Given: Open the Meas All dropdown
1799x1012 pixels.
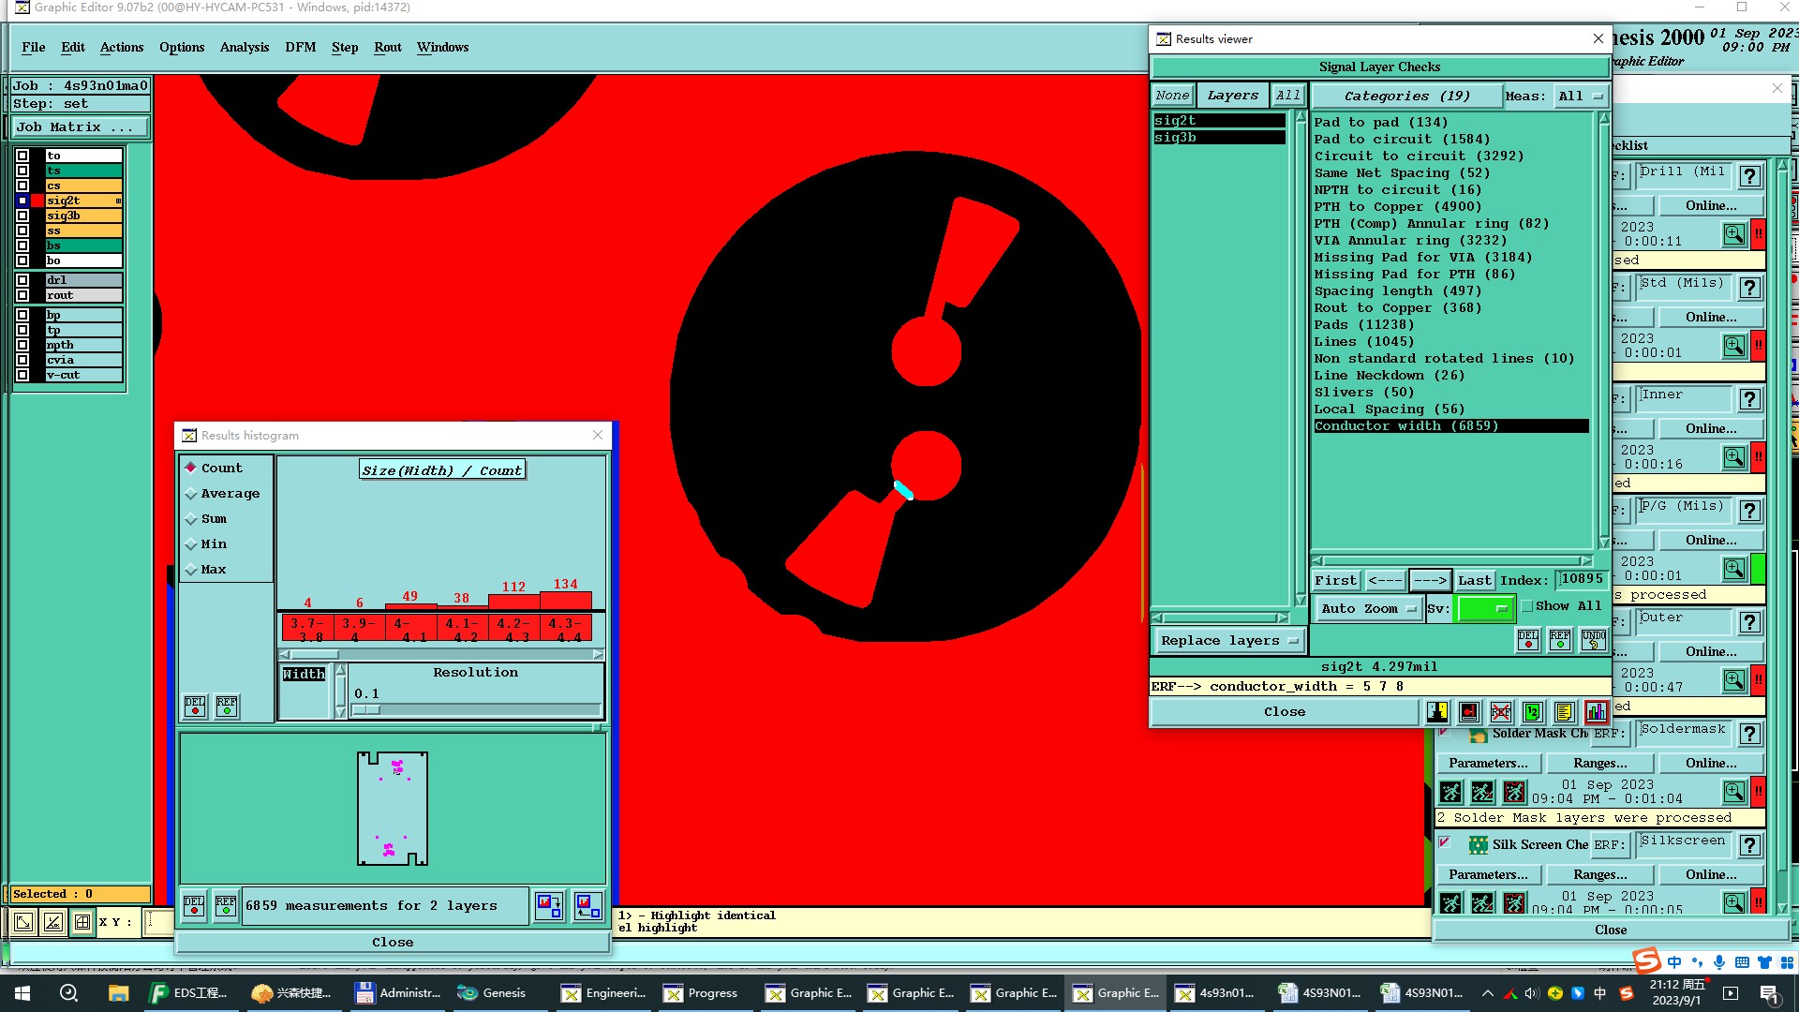Looking at the screenshot, I should [x=1580, y=96].
